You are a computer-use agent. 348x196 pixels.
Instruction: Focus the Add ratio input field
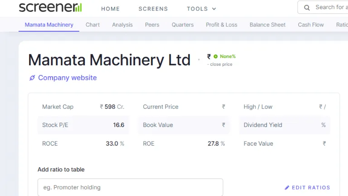point(130,187)
